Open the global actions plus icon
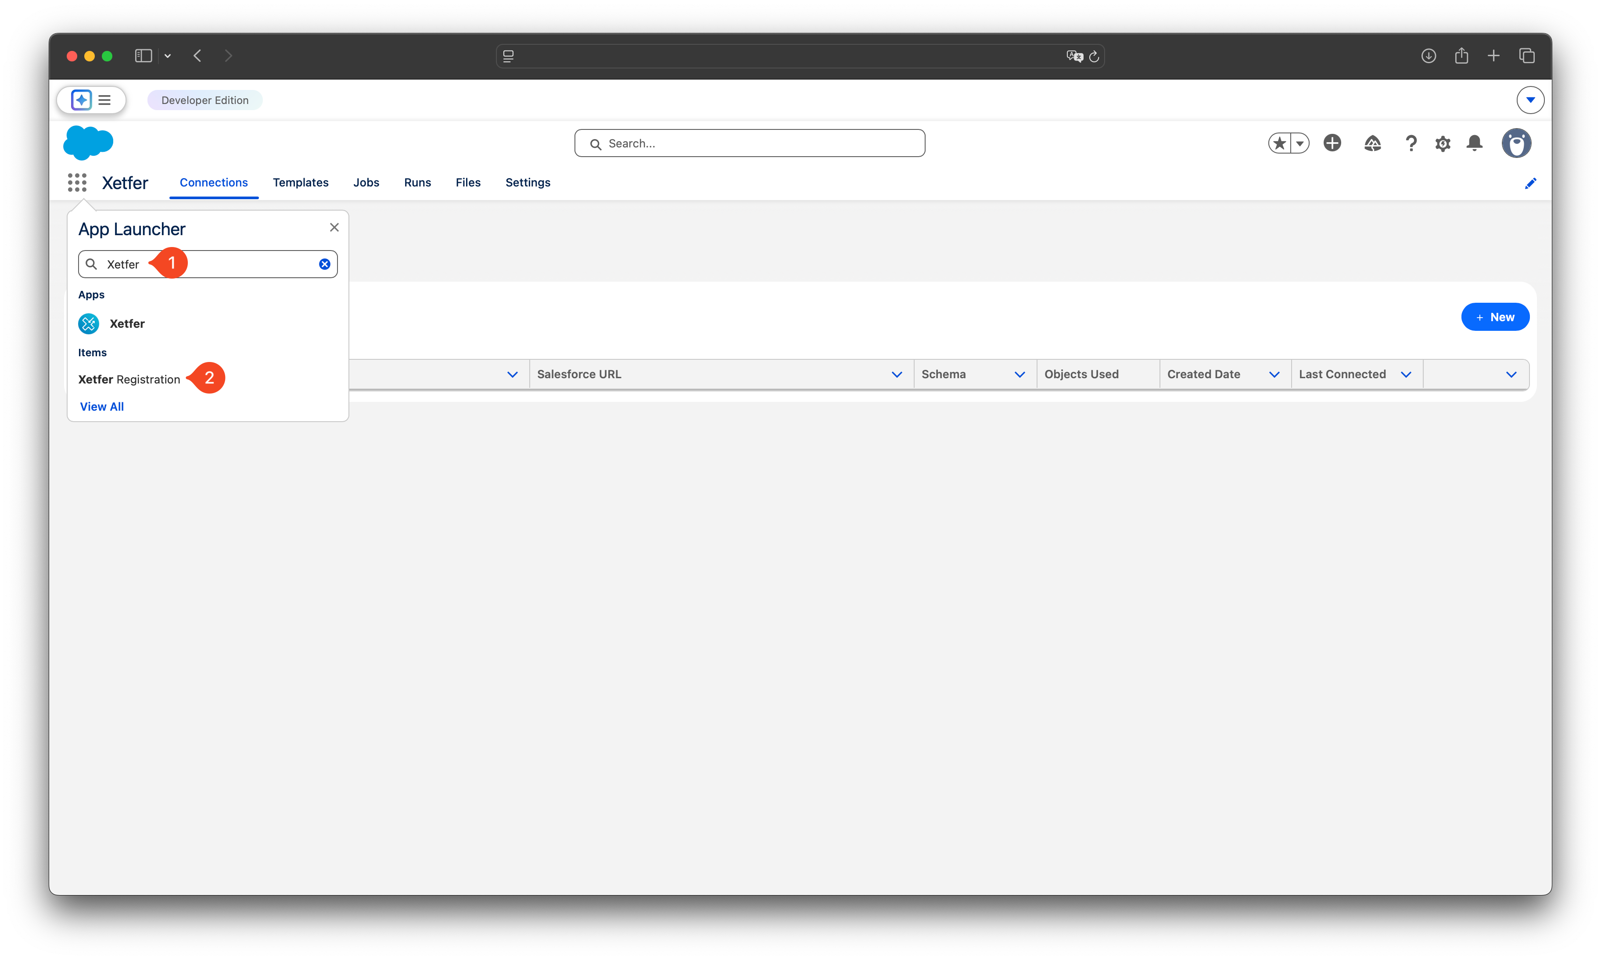Viewport: 1601px width, 960px height. tap(1332, 143)
